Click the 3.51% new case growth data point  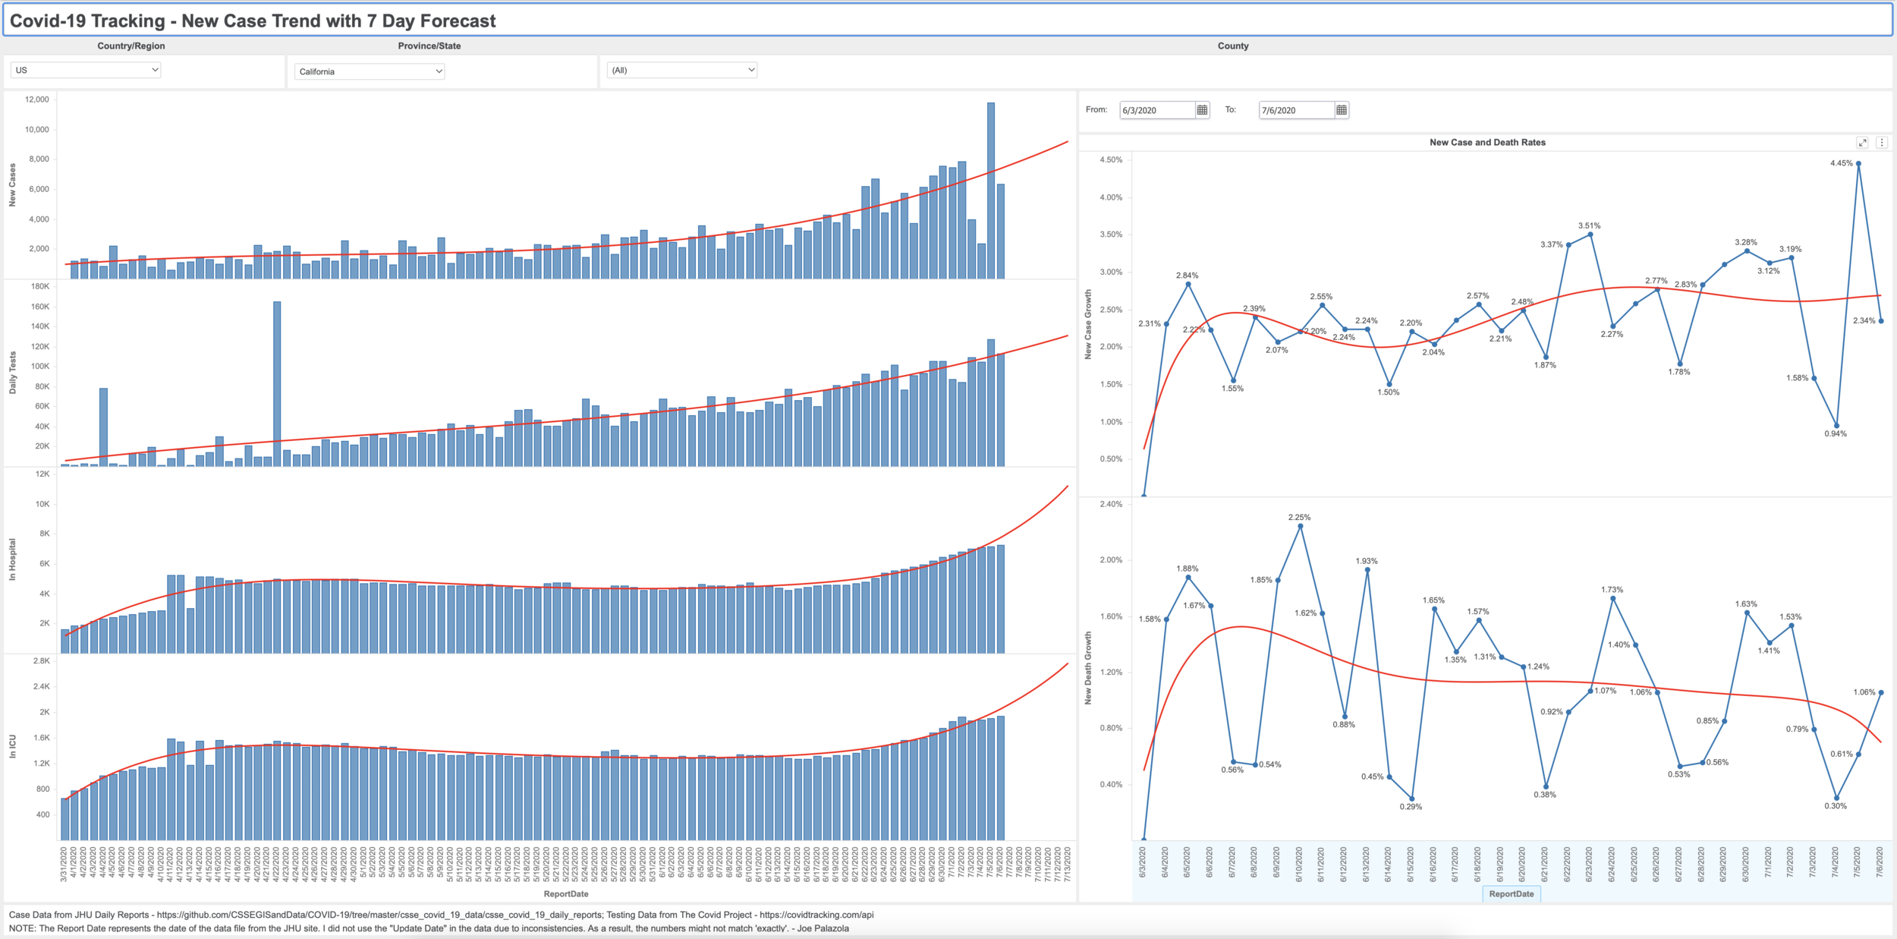(1590, 235)
